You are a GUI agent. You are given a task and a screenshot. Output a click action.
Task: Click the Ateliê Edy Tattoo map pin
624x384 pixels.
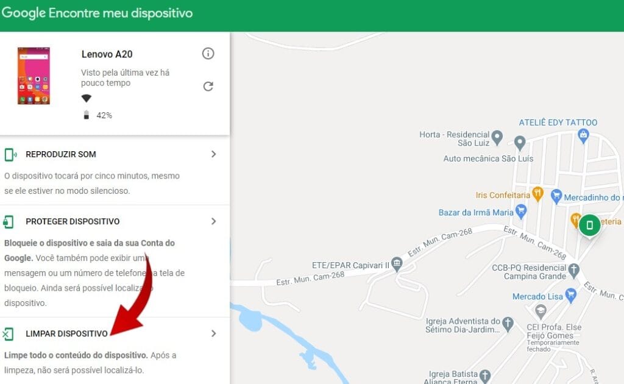[583, 136]
